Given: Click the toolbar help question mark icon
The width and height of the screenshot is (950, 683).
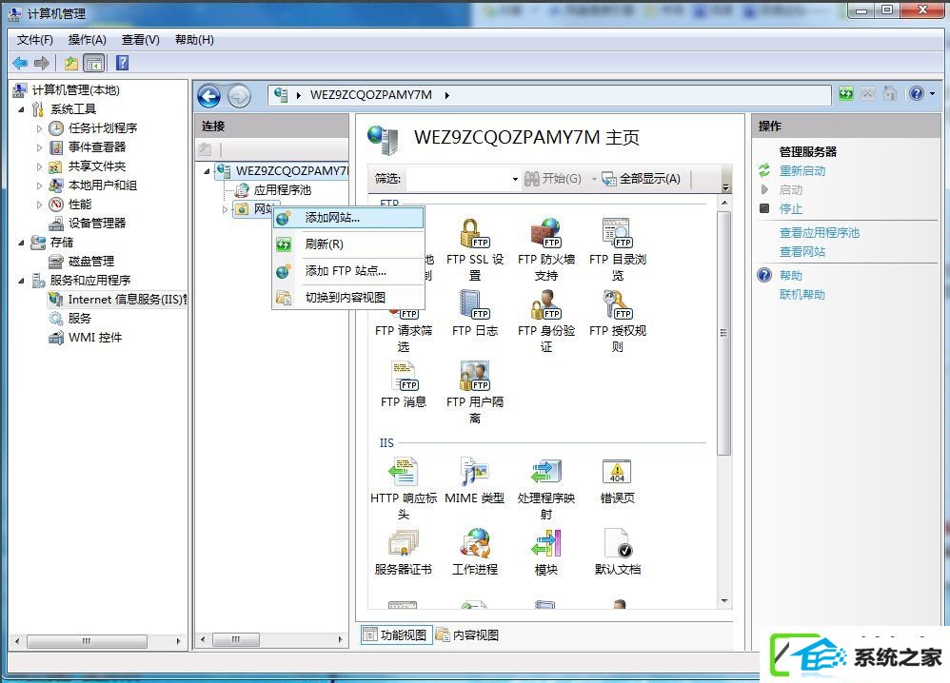Looking at the screenshot, I should tap(122, 63).
